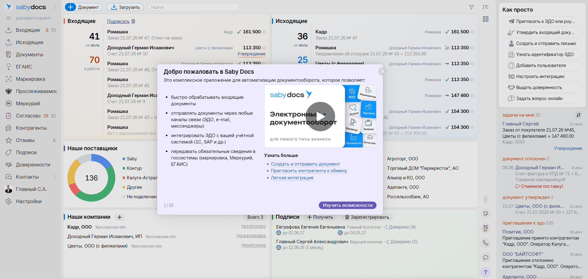Viewport: 588px width, 279px height.
Task: Click the Документ create button
Action: pos(84,7)
